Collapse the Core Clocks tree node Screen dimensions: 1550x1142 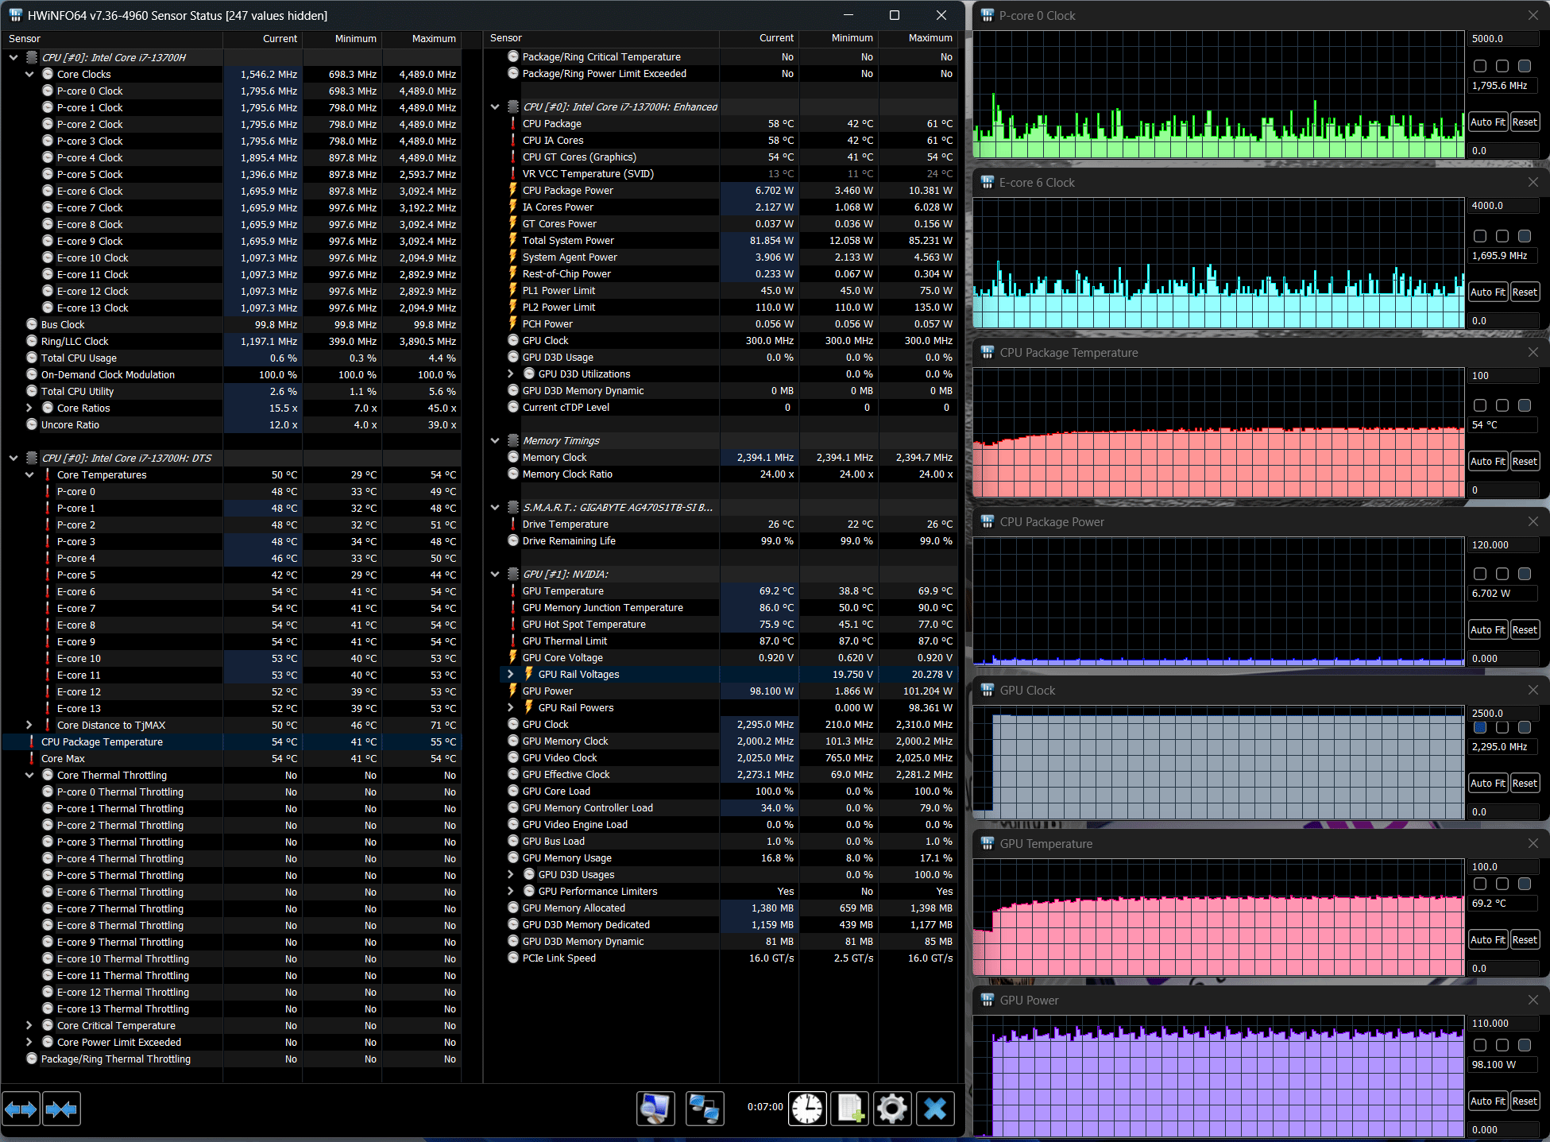click(x=29, y=74)
